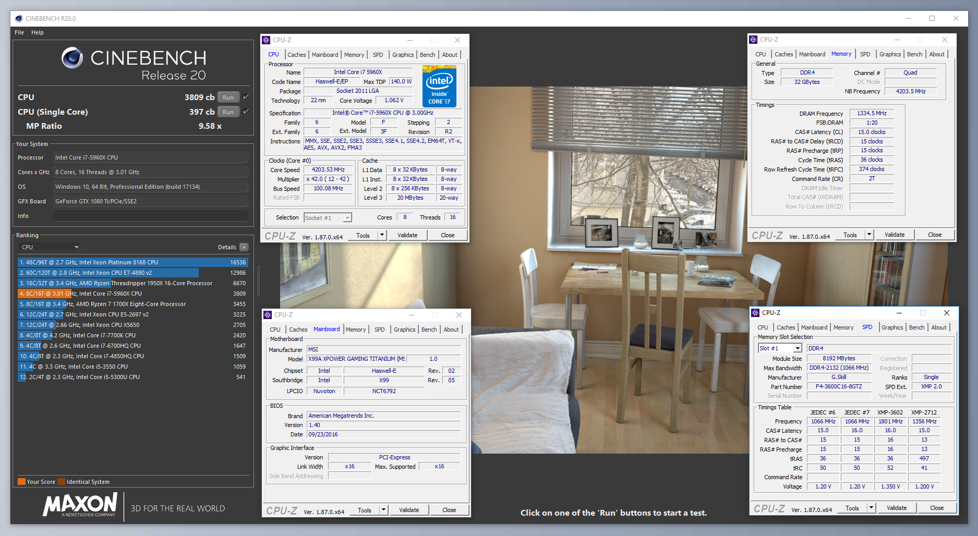The image size is (978, 536).
Task: Close the CPU-Z Memory window with X
Action: (x=945, y=40)
